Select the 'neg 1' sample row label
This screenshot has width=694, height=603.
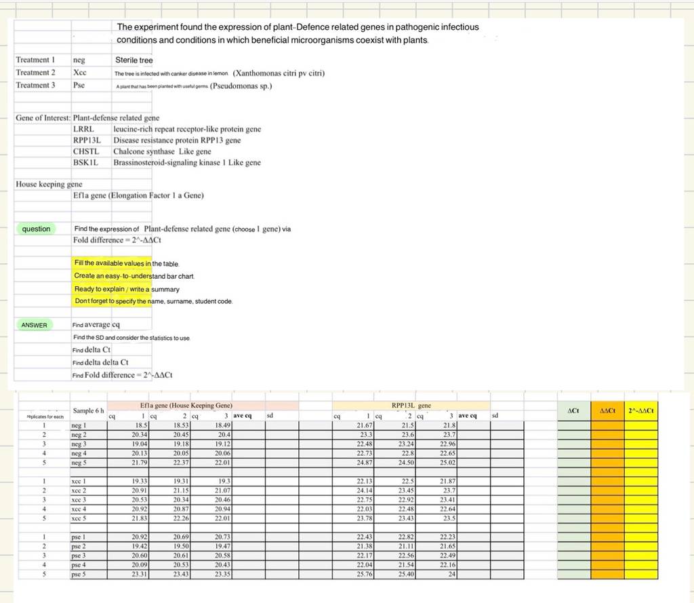tap(89, 425)
